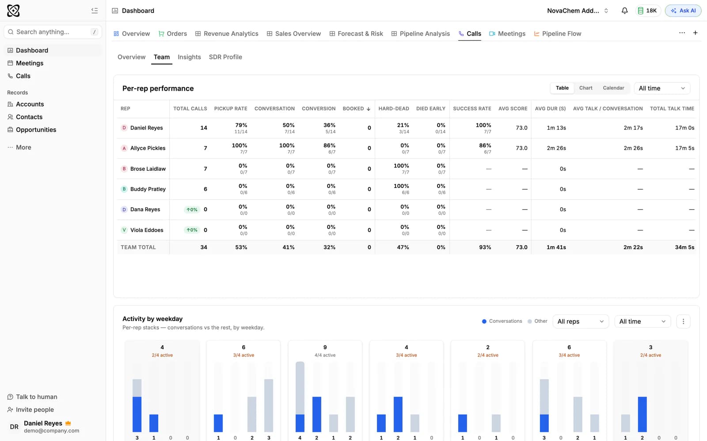Open Activity by weekday All time dropdown
The image size is (707, 441).
coord(642,321)
